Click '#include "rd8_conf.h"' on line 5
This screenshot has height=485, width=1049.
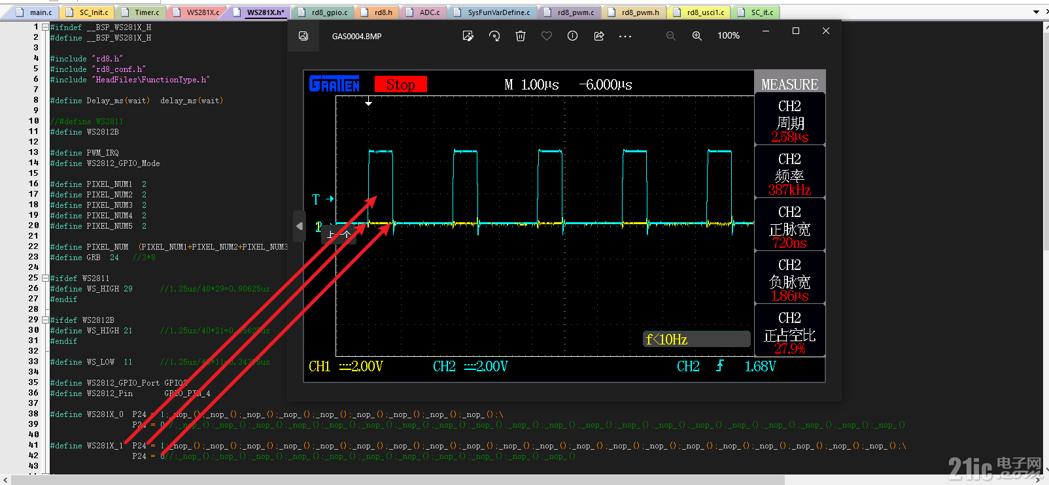coord(98,69)
